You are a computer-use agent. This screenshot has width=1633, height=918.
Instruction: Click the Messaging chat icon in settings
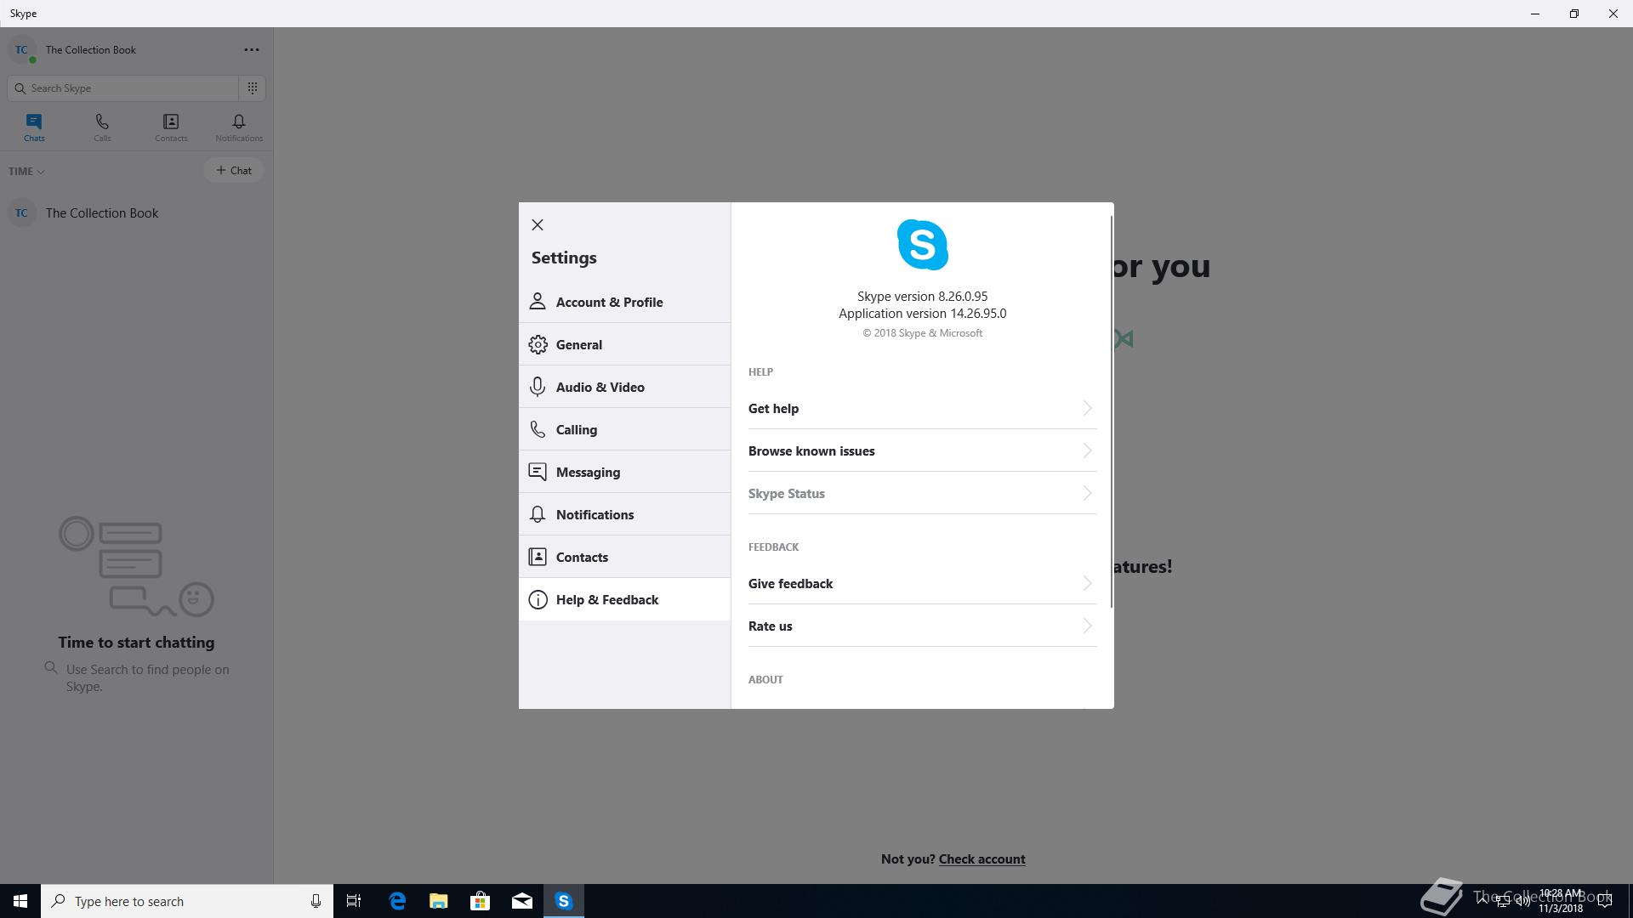pos(538,472)
